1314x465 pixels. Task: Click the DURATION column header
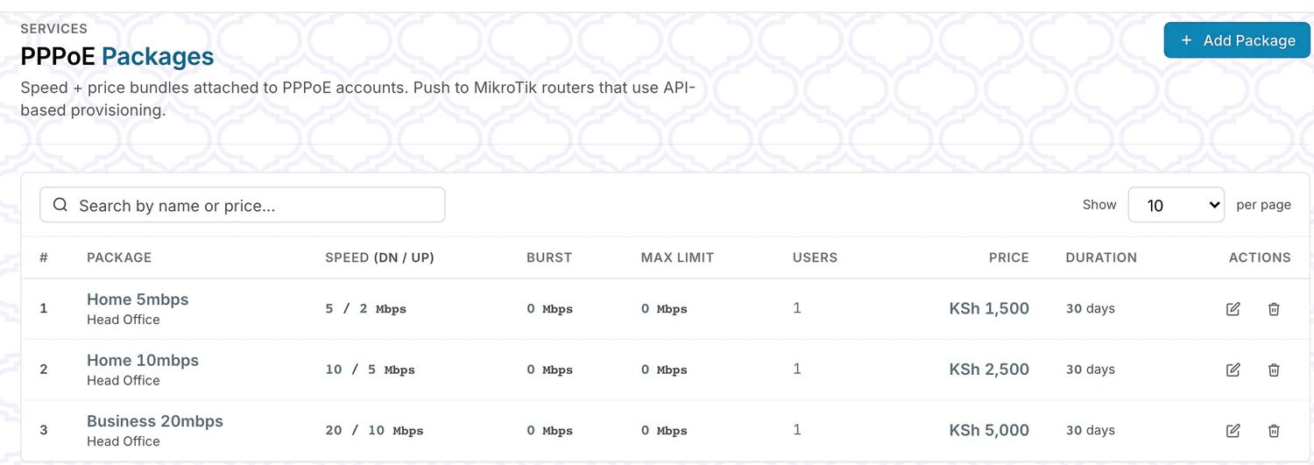tap(1101, 257)
